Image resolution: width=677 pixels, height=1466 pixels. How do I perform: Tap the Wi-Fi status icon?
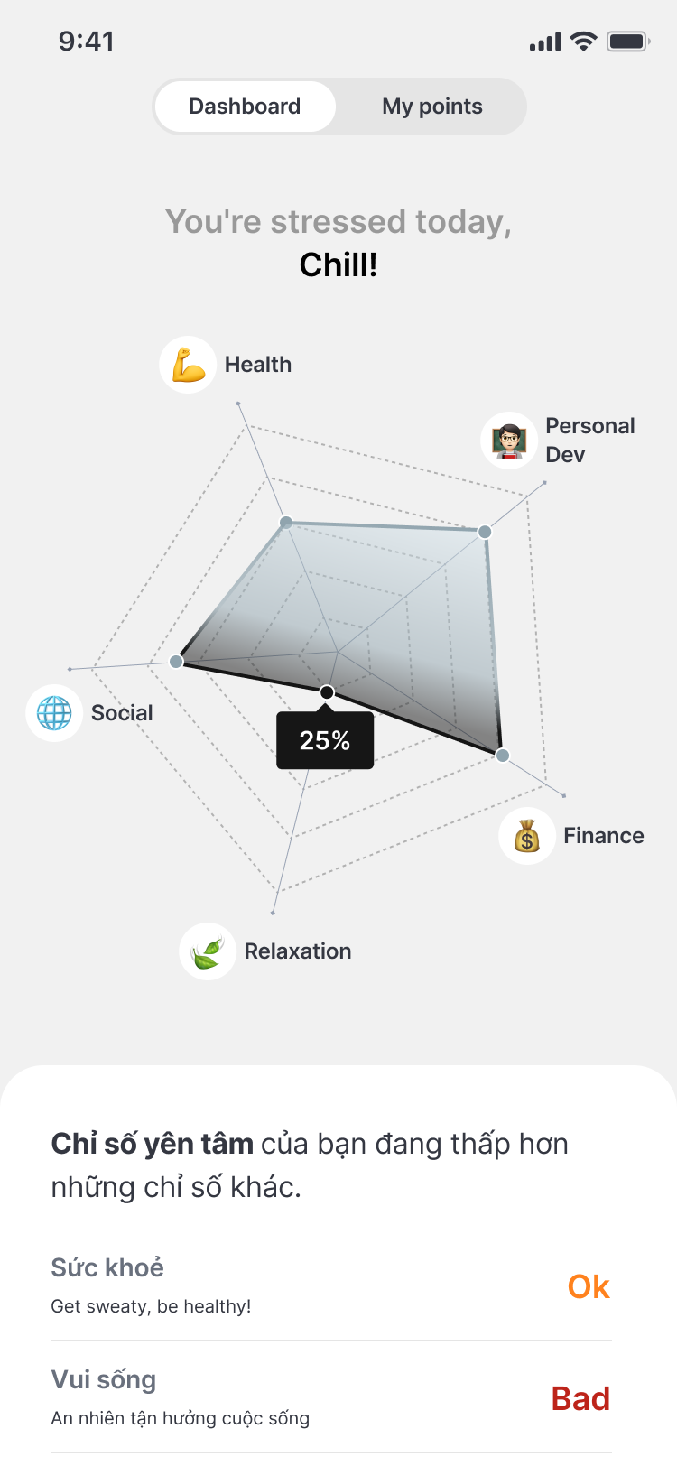click(584, 42)
